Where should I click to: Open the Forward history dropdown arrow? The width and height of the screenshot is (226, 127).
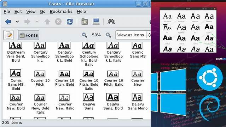[x=37, y=22]
